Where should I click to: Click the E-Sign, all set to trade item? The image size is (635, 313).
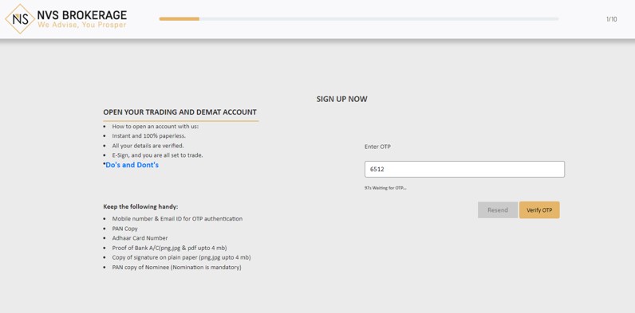(x=157, y=155)
